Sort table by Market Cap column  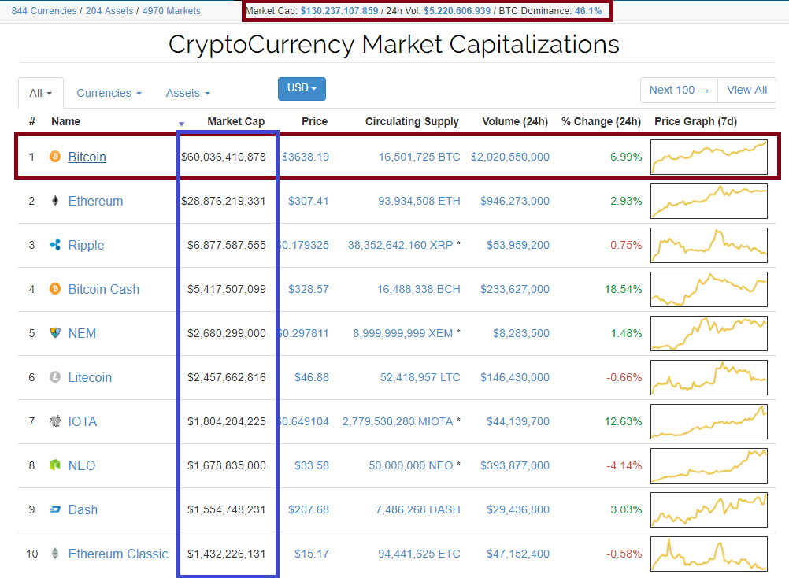(235, 121)
